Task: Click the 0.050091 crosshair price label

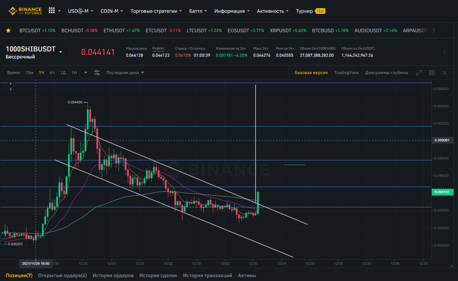Action: (442, 140)
